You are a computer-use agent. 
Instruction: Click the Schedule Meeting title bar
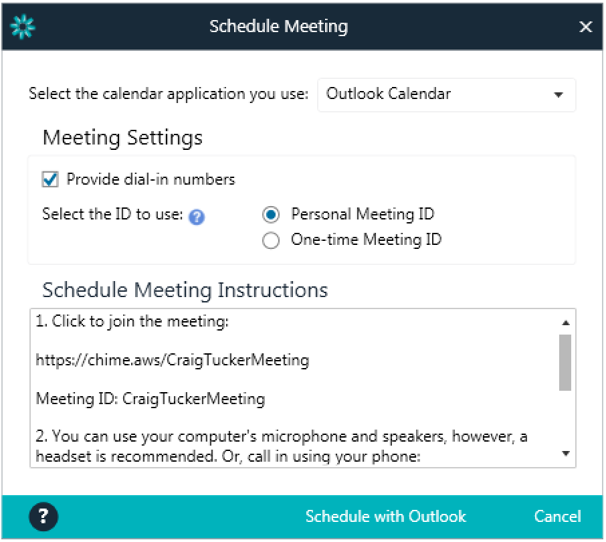pyautogui.click(x=302, y=27)
